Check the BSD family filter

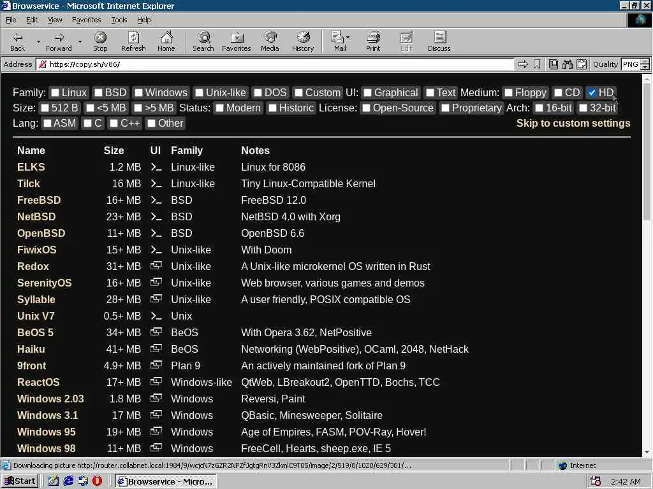(98, 93)
